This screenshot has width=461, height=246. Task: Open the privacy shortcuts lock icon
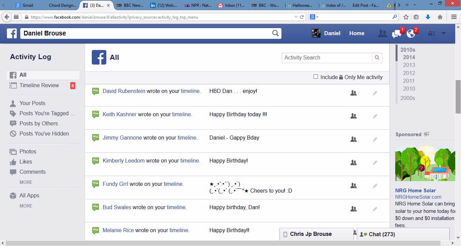(431, 33)
